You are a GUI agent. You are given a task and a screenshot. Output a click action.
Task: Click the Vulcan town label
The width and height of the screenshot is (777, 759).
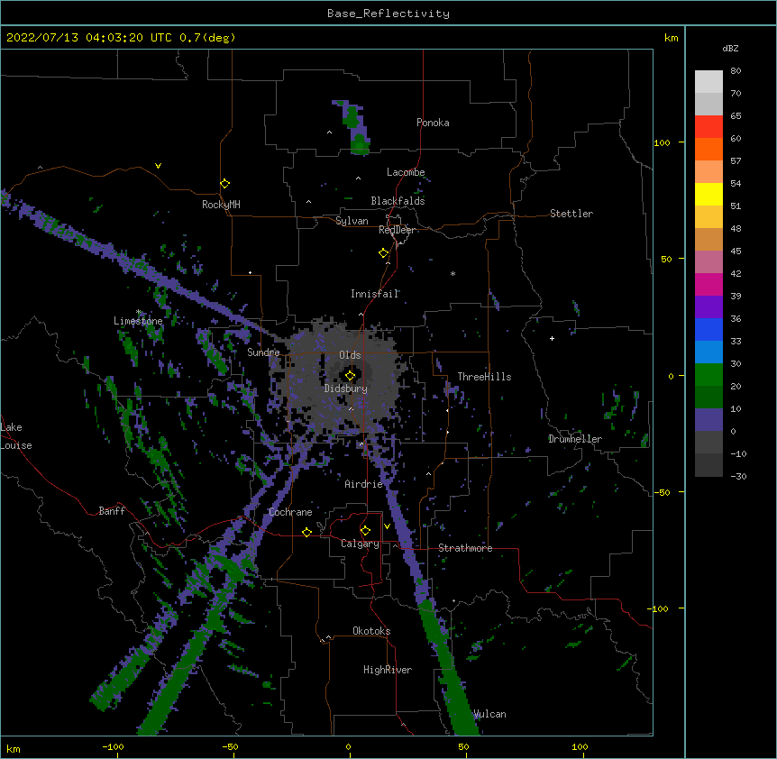pos(489,714)
